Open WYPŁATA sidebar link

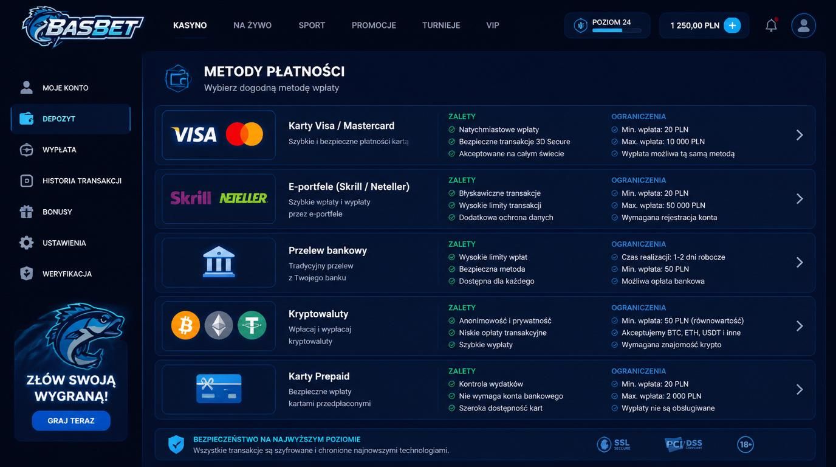click(60, 150)
